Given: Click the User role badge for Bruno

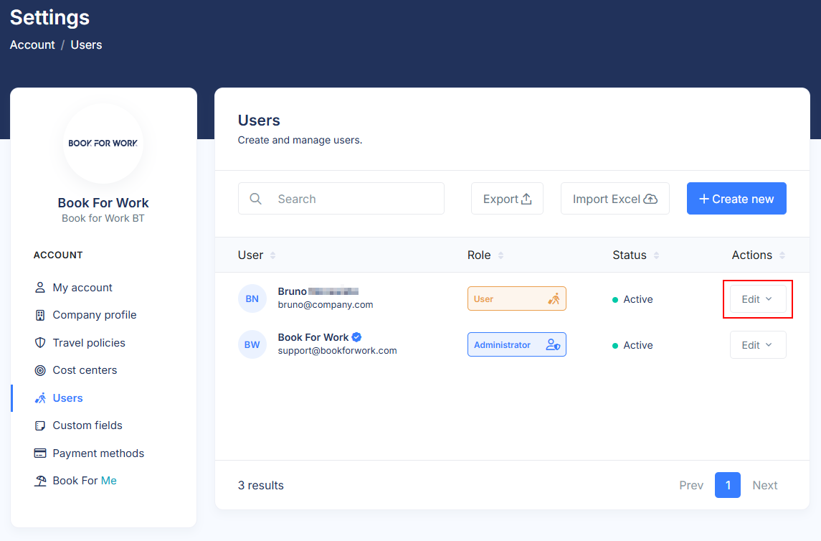Looking at the screenshot, I should [x=516, y=298].
